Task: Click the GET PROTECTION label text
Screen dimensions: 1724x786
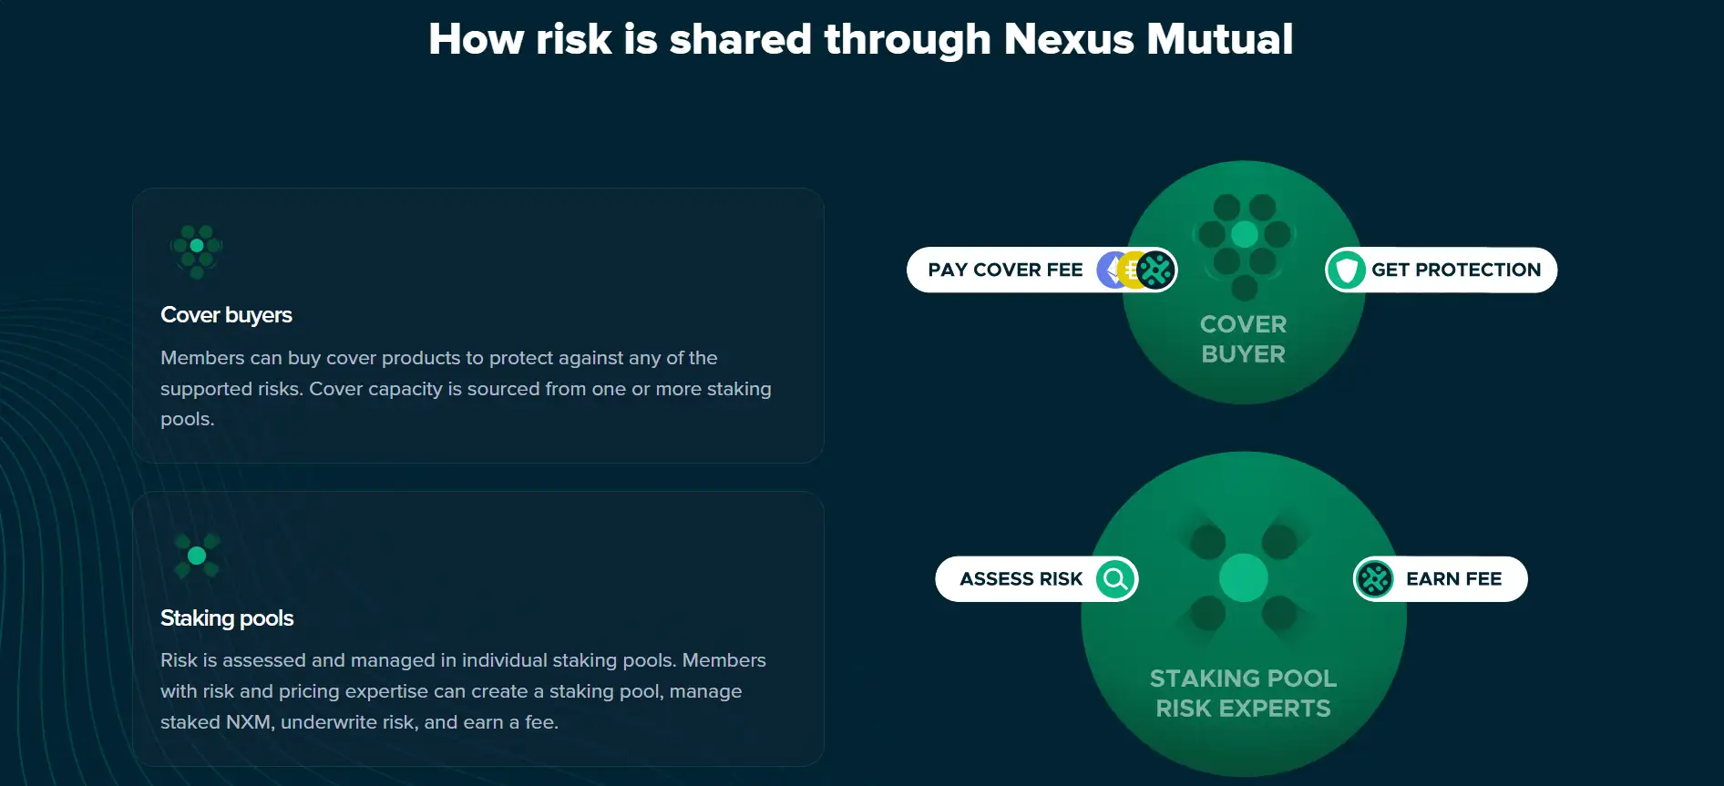Action: (1455, 270)
